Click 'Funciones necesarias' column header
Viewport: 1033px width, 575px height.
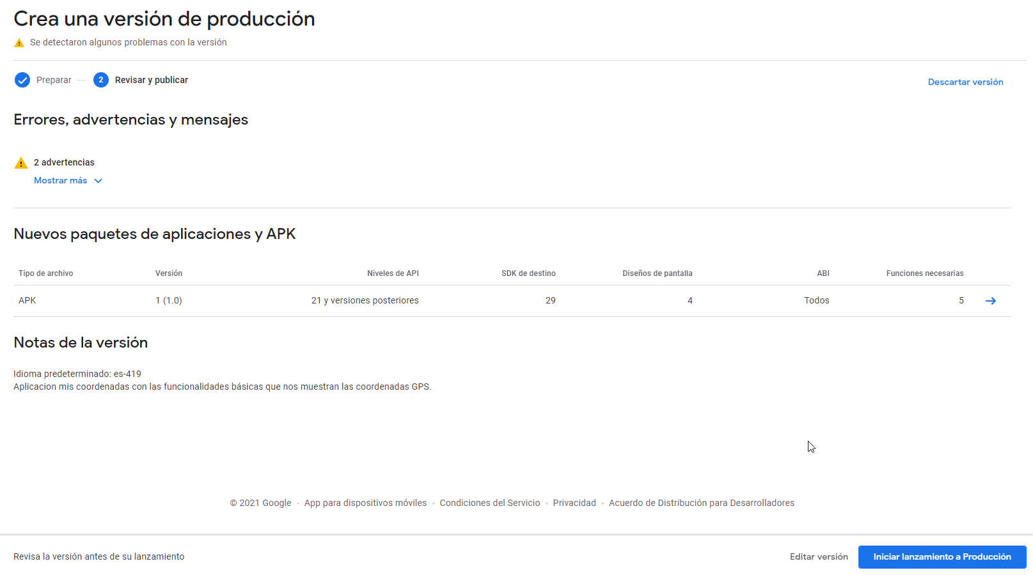tap(925, 273)
